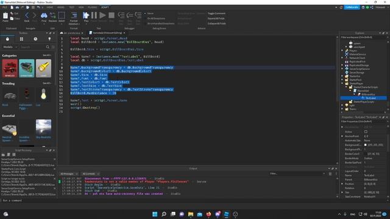Expand the Size property arrow
390x219 pixels.
tap(342, 192)
